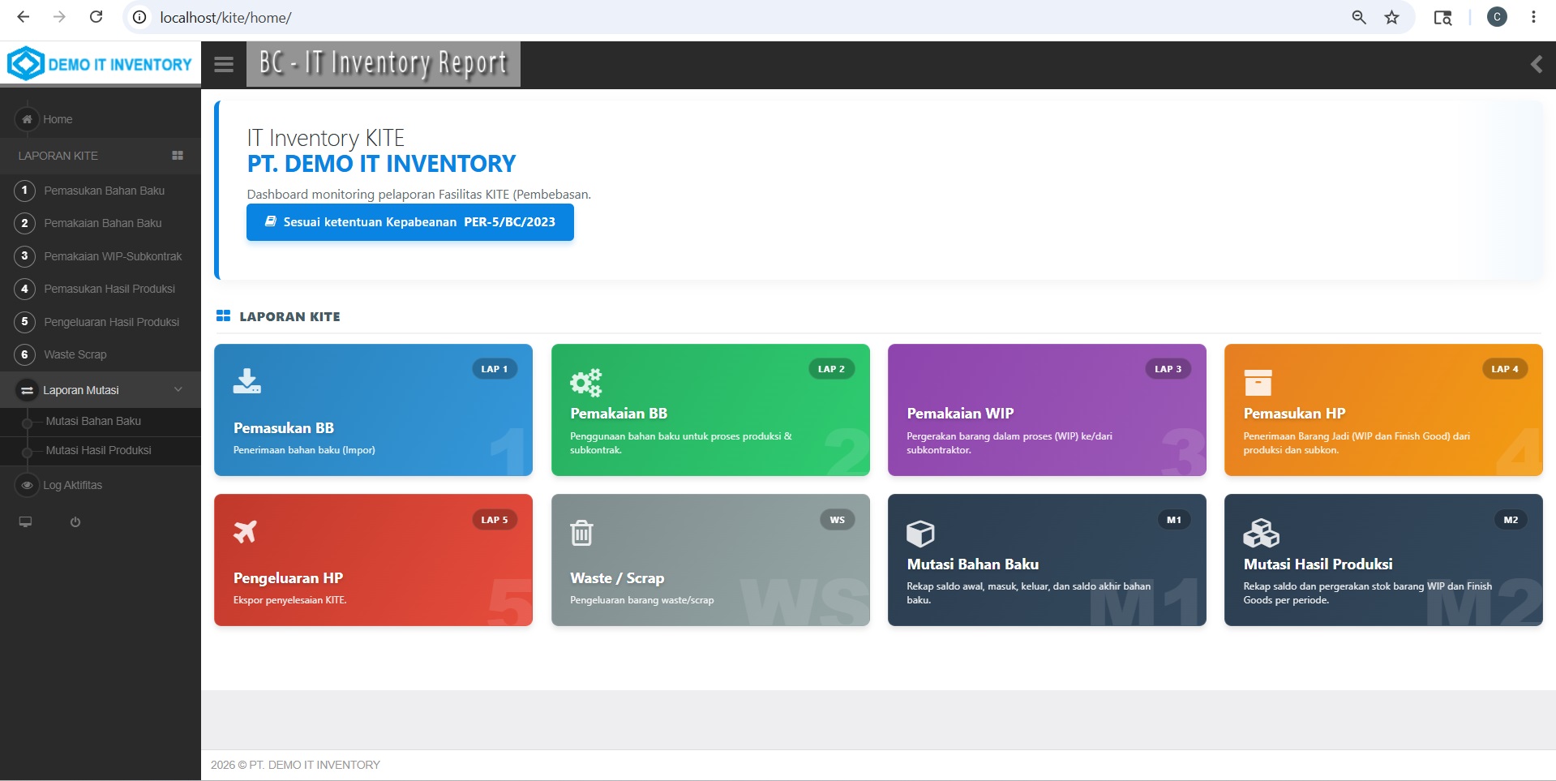Viewport: 1556px width, 781px height.
Task: Open the purple Pemakaian WIP card
Action: coord(1047,410)
